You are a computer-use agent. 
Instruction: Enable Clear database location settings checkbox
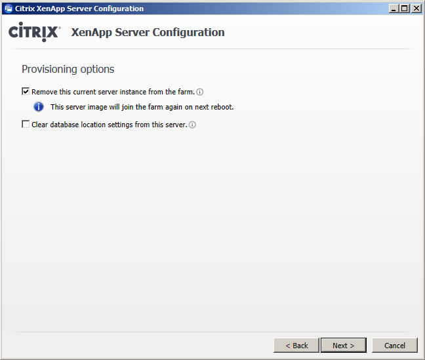click(x=26, y=124)
